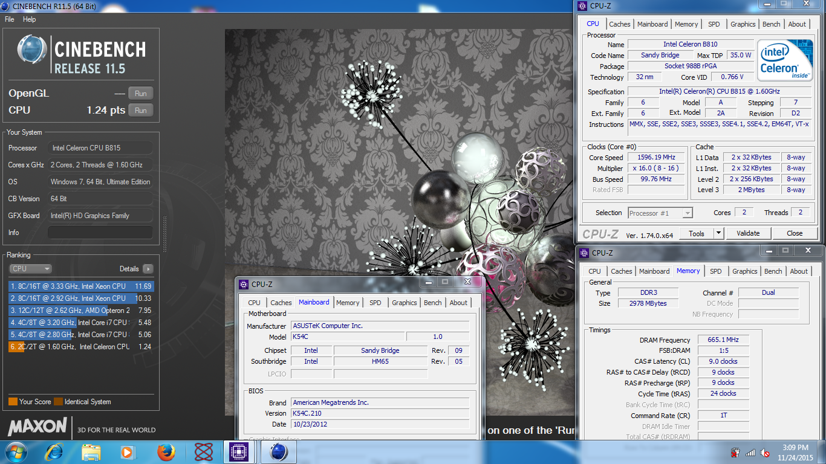Click the Cinebench title bar icon
This screenshot has width=826, height=464.
(5, 6)
